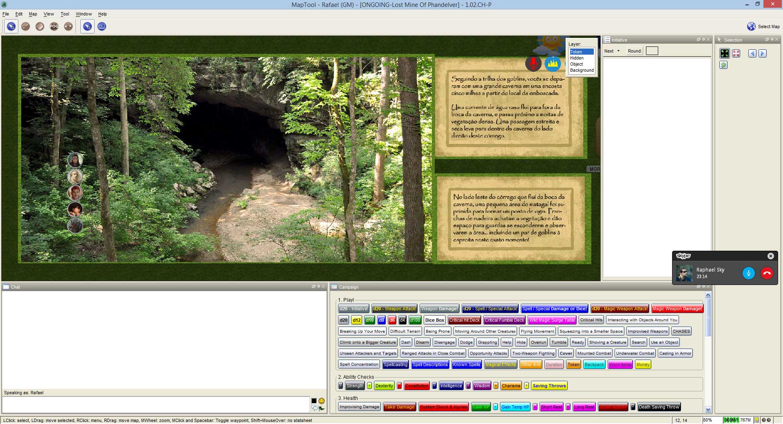Click the Money macro button
Image resolution: width=783 pixels, height=424 pixels.
(x=643, y=364)
